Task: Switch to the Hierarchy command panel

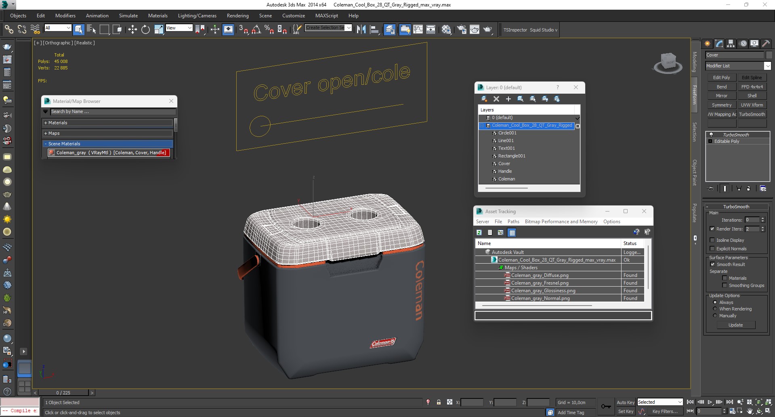Action: click(x=731, y=44)
